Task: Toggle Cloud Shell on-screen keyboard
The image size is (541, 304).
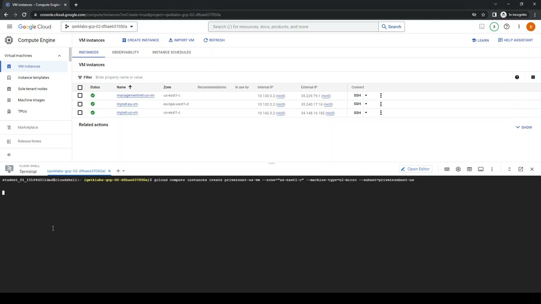Action: point(447,169)
